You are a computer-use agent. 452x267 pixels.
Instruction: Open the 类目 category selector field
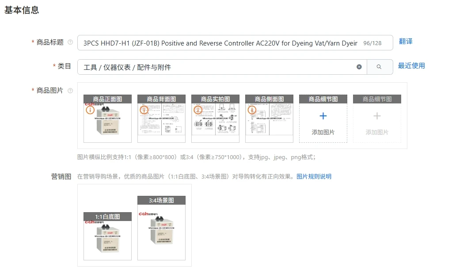[x=222, y=67]
